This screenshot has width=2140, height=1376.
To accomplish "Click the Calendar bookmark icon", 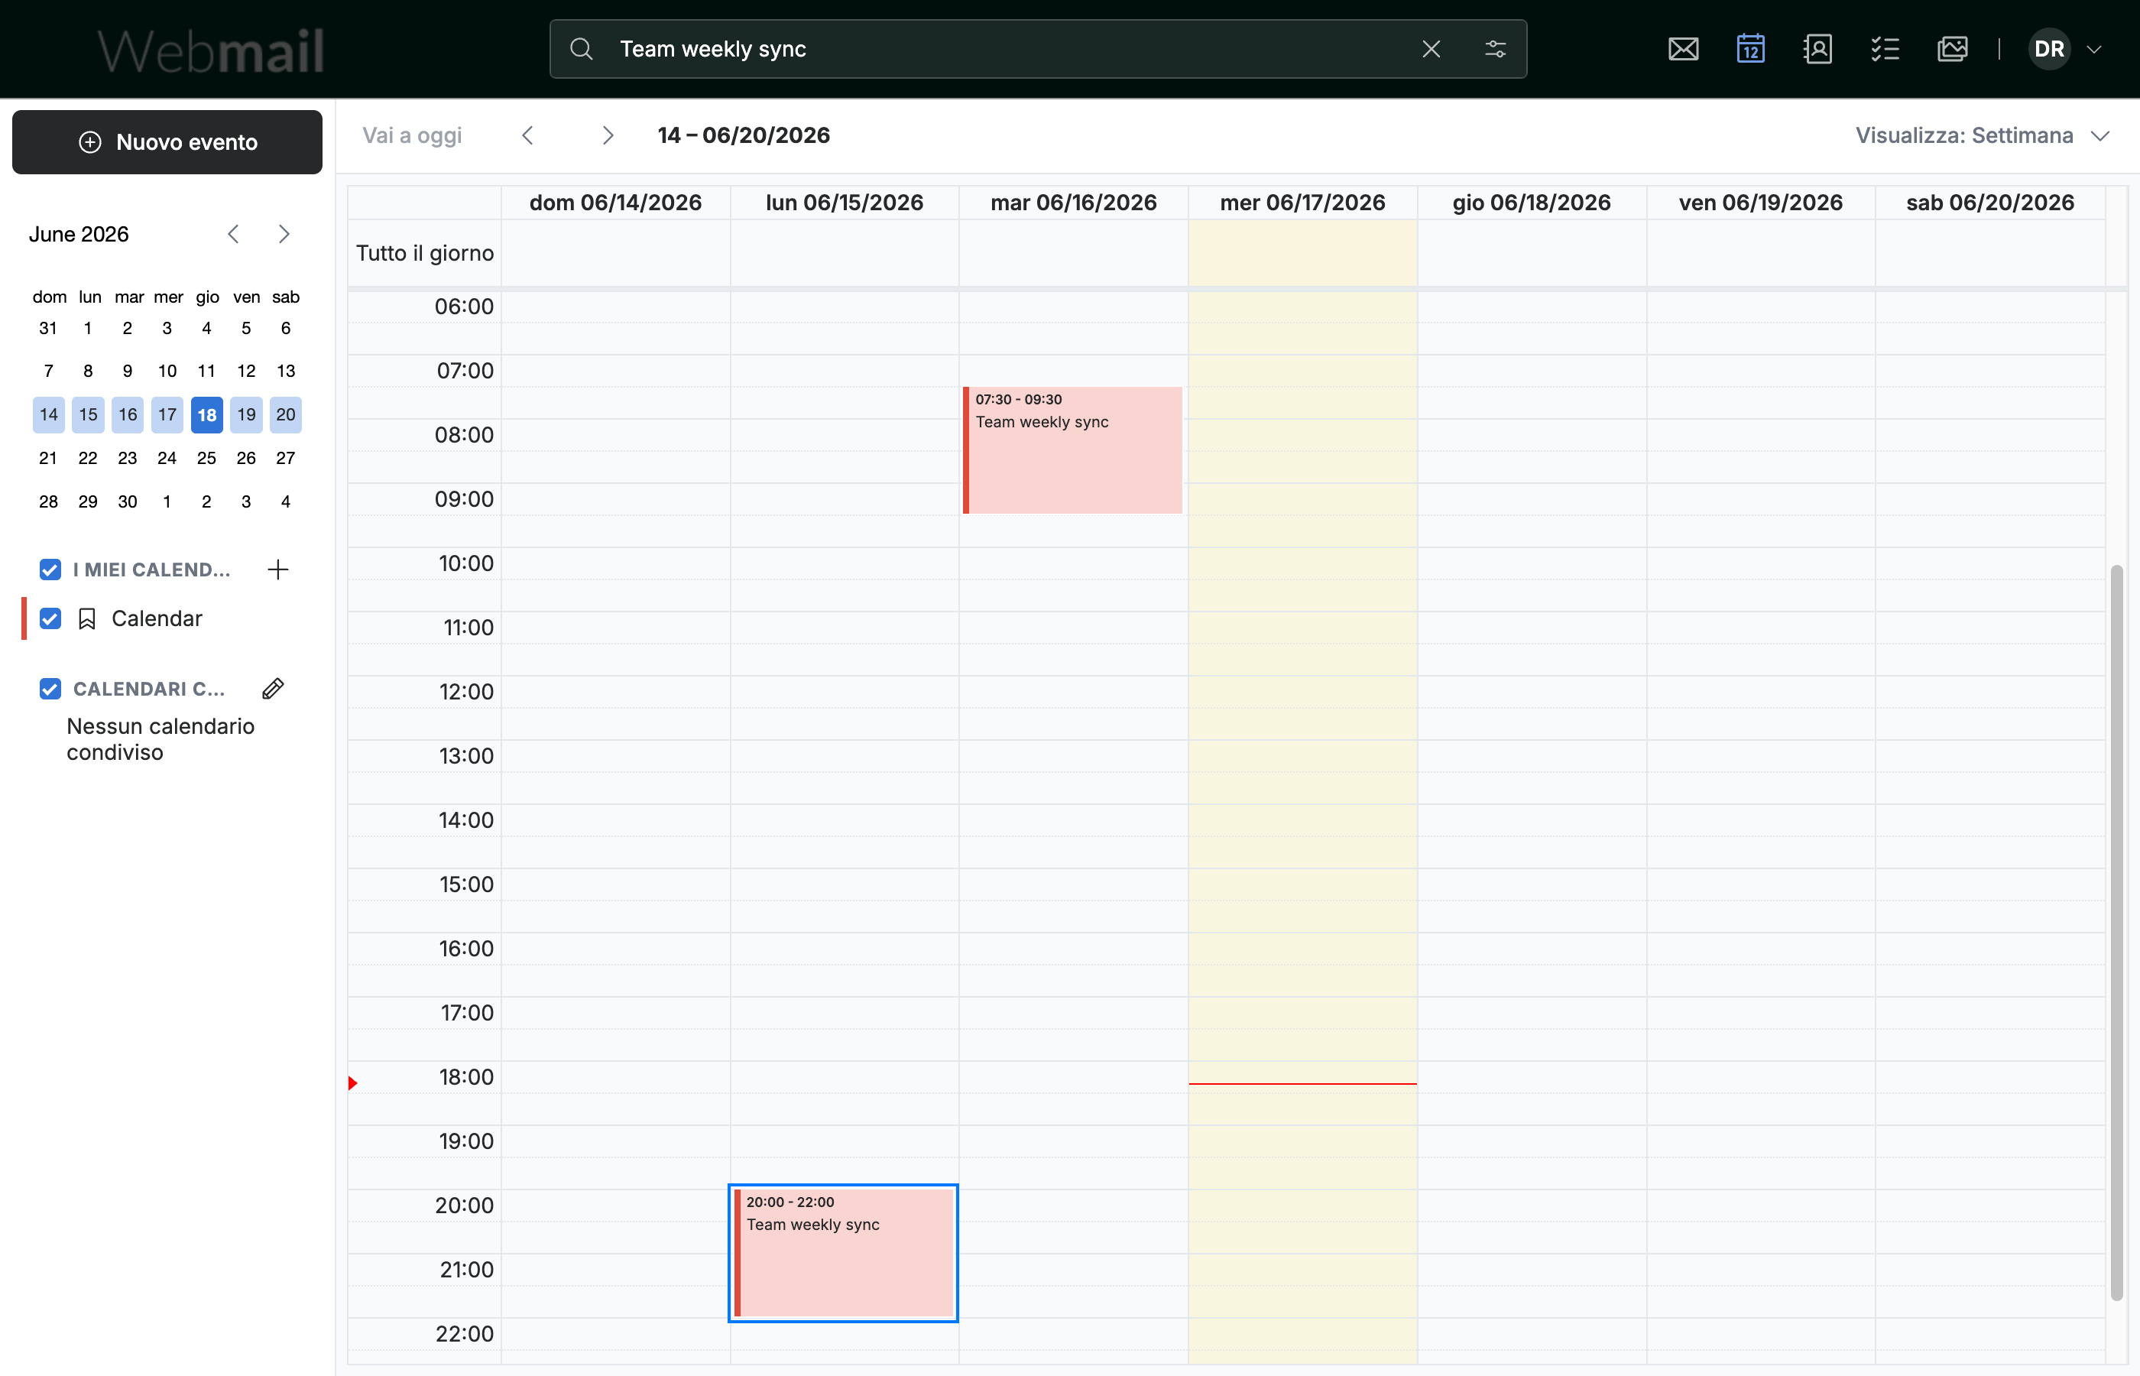I will click(86, 618).
